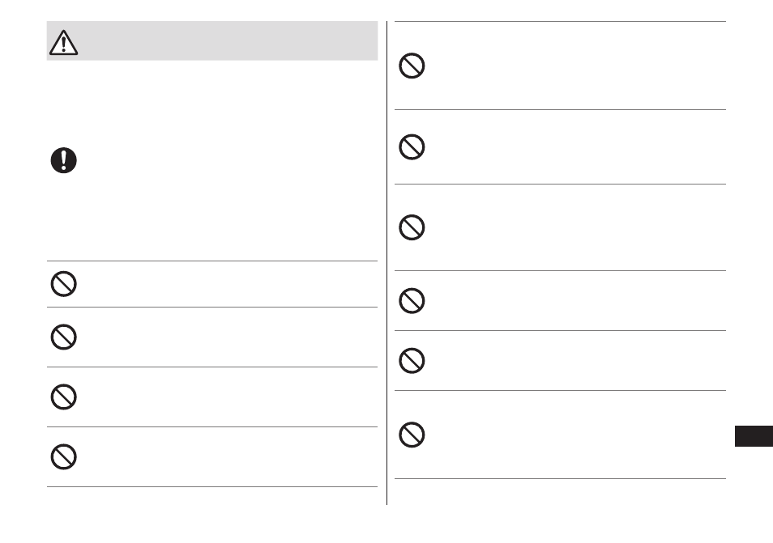
Task: Click the bottom horizontal rule of left column
Action: click(x=212, y=487)
